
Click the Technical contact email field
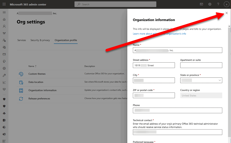pyautogui.click(x=177, y=132)
